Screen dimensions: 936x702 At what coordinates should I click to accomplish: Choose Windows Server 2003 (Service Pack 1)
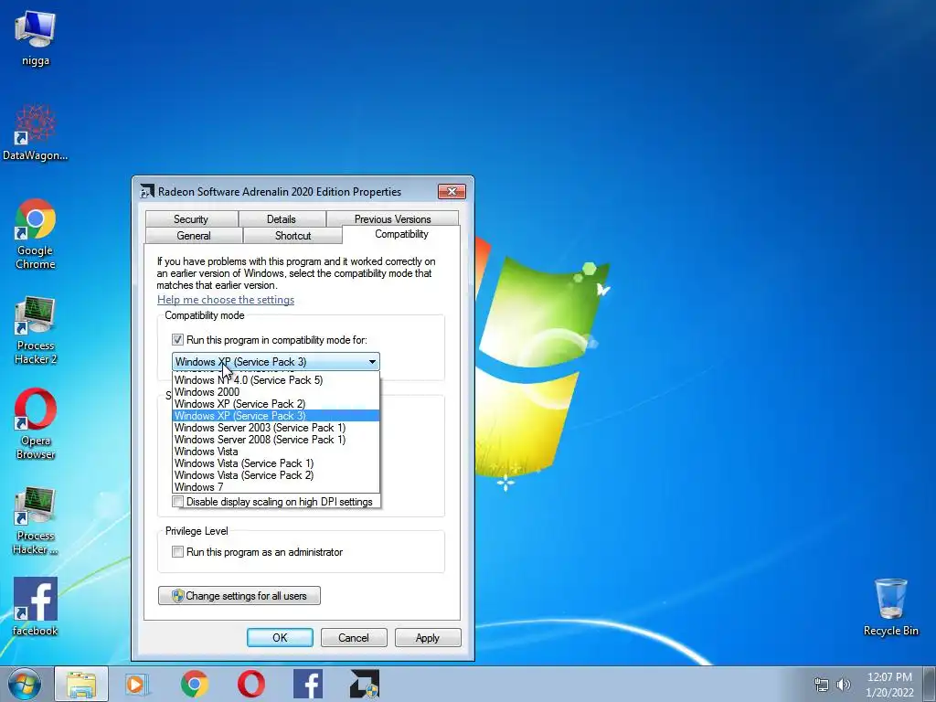click(276, 428)
